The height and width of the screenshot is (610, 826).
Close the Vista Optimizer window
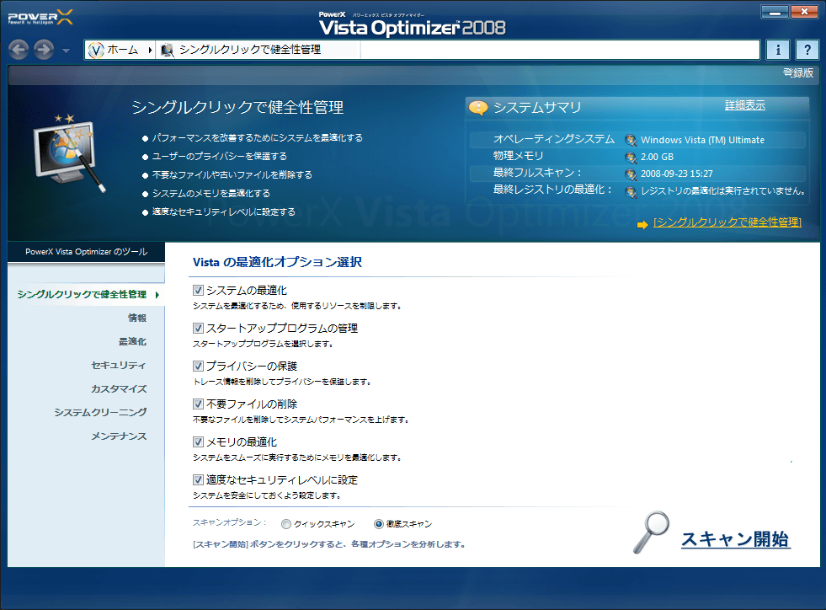804,12
